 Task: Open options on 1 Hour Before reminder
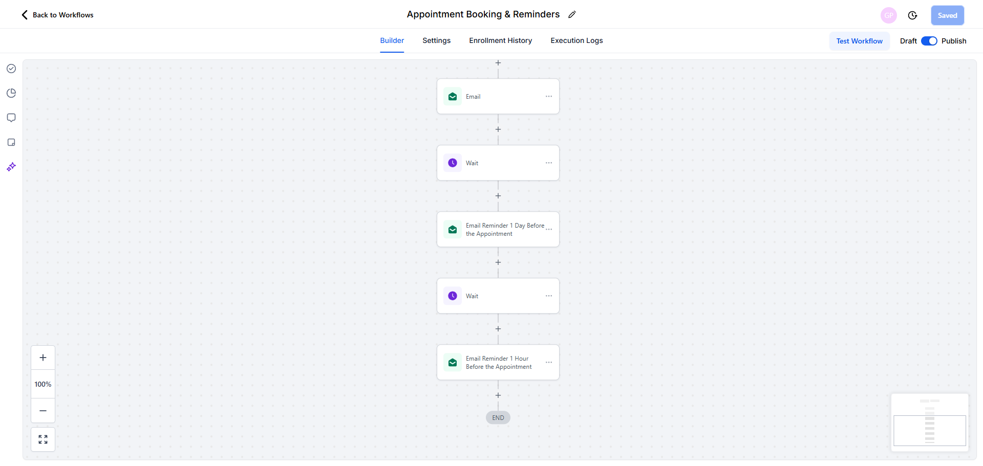point(549,362)
